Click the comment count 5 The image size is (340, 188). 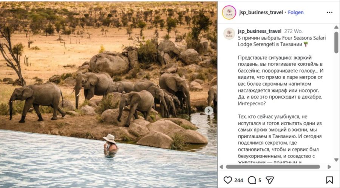(x=260, y=180)
